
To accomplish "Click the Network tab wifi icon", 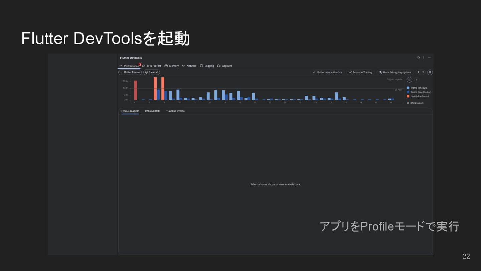I will pos(184,66).
